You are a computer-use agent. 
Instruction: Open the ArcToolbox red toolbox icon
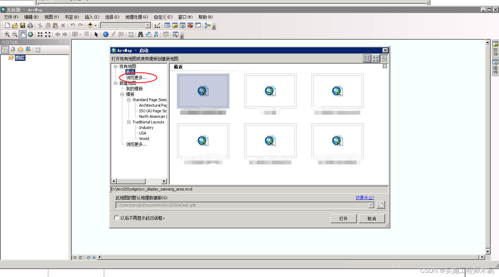pyautogui.click(x=190, y=25)
